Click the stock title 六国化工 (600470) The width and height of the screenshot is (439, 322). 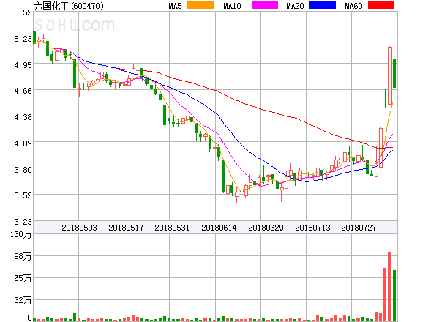point(68,6)
